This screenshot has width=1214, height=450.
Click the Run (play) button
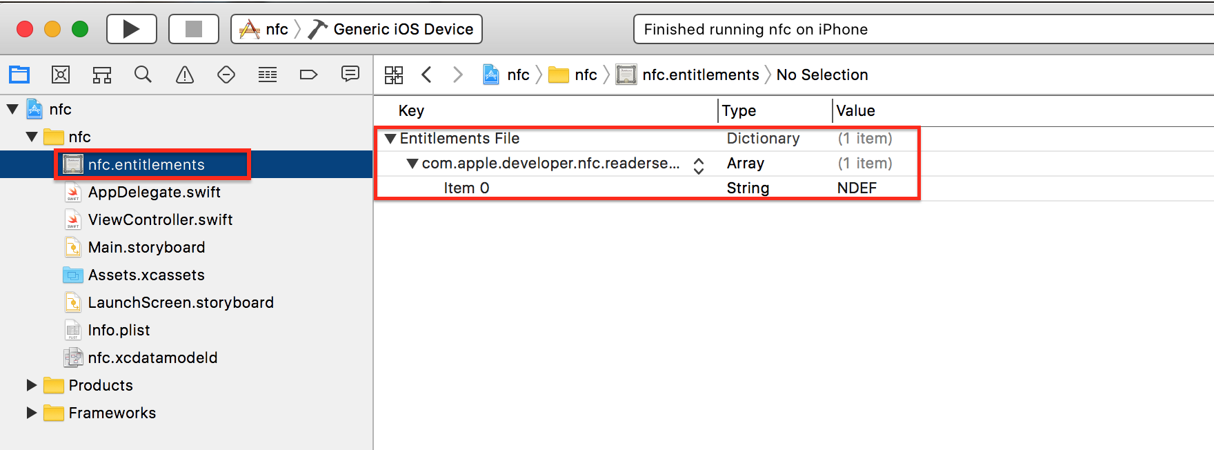click(131, 29)
